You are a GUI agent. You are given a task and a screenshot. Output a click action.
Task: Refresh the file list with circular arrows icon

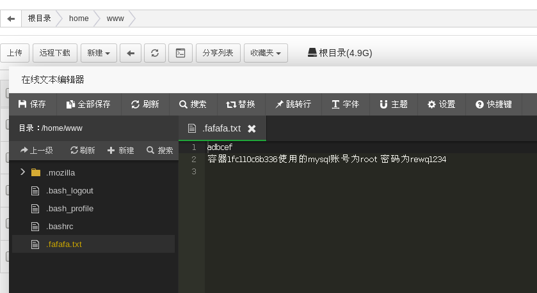tap(155, 53)
